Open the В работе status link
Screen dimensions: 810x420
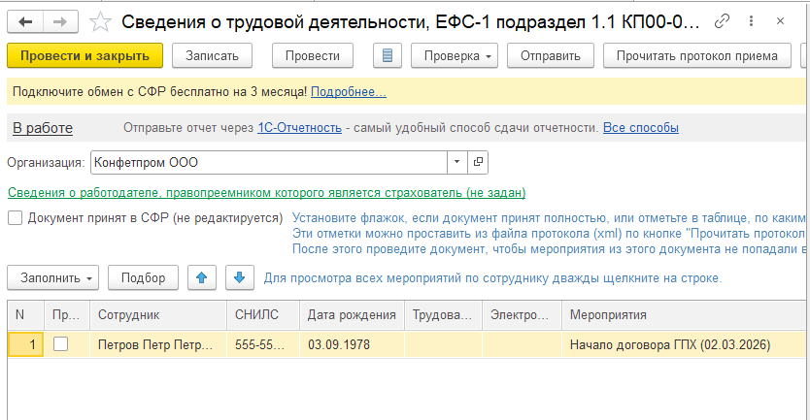pos(43,128)
